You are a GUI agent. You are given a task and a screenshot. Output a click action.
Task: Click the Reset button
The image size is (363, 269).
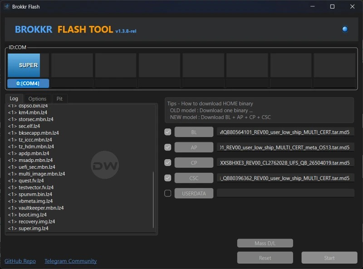[x=265, y=258]
